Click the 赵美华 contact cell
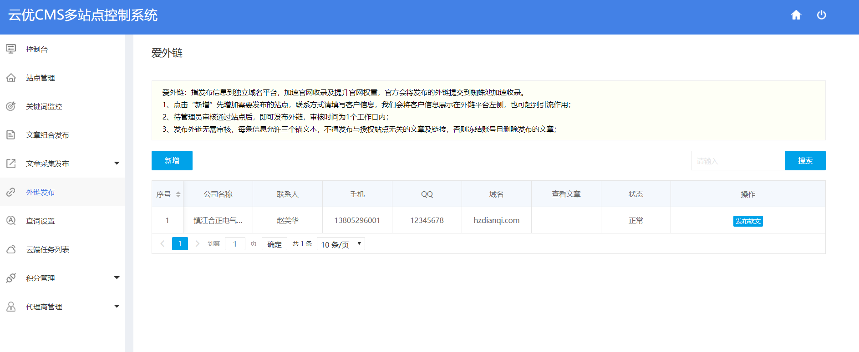Image resolution: width=859 pixels, height=352 pixels. click(288, 220)
